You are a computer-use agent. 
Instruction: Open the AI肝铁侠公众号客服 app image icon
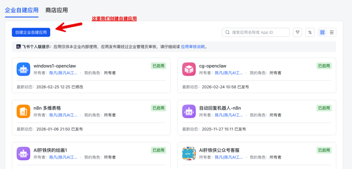pos(189,153)
